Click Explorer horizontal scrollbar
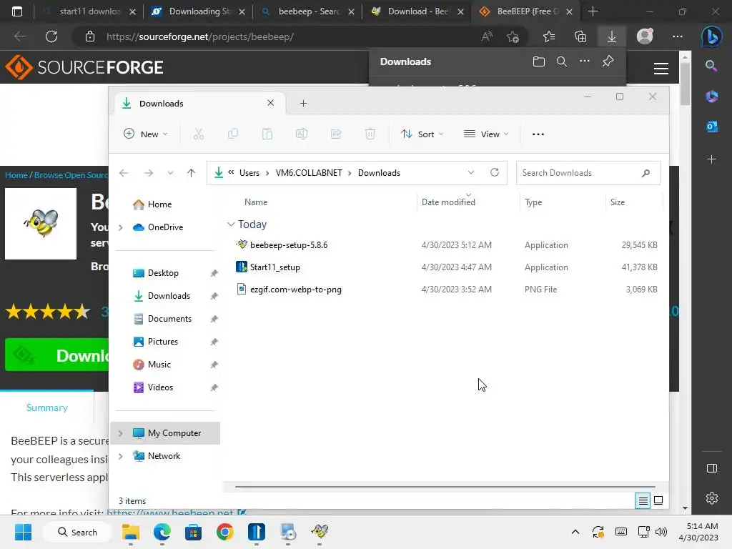 445,486
